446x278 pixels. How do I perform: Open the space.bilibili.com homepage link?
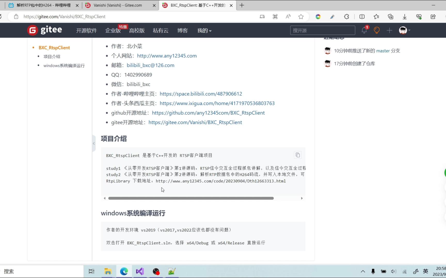[x=201, y=94]
